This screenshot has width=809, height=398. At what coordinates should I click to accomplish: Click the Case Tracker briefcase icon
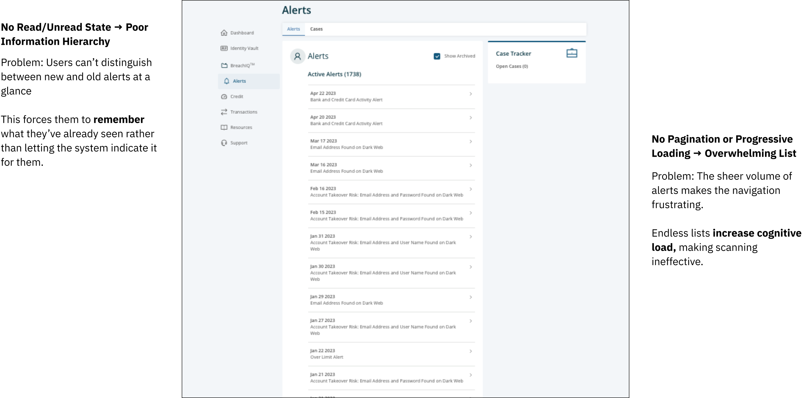[571, 53]
